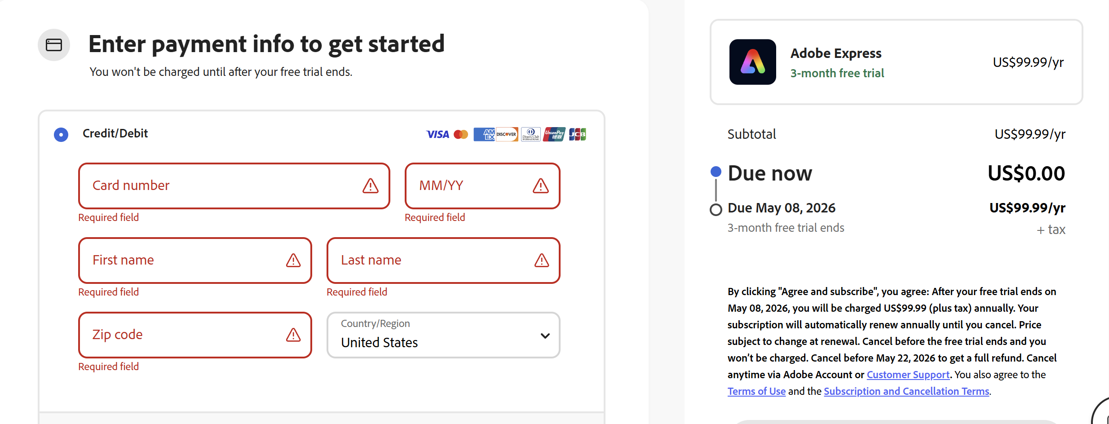Open the Country/Region dropdown
This screenshot has height=424, width=1109.
coord(443,335)
